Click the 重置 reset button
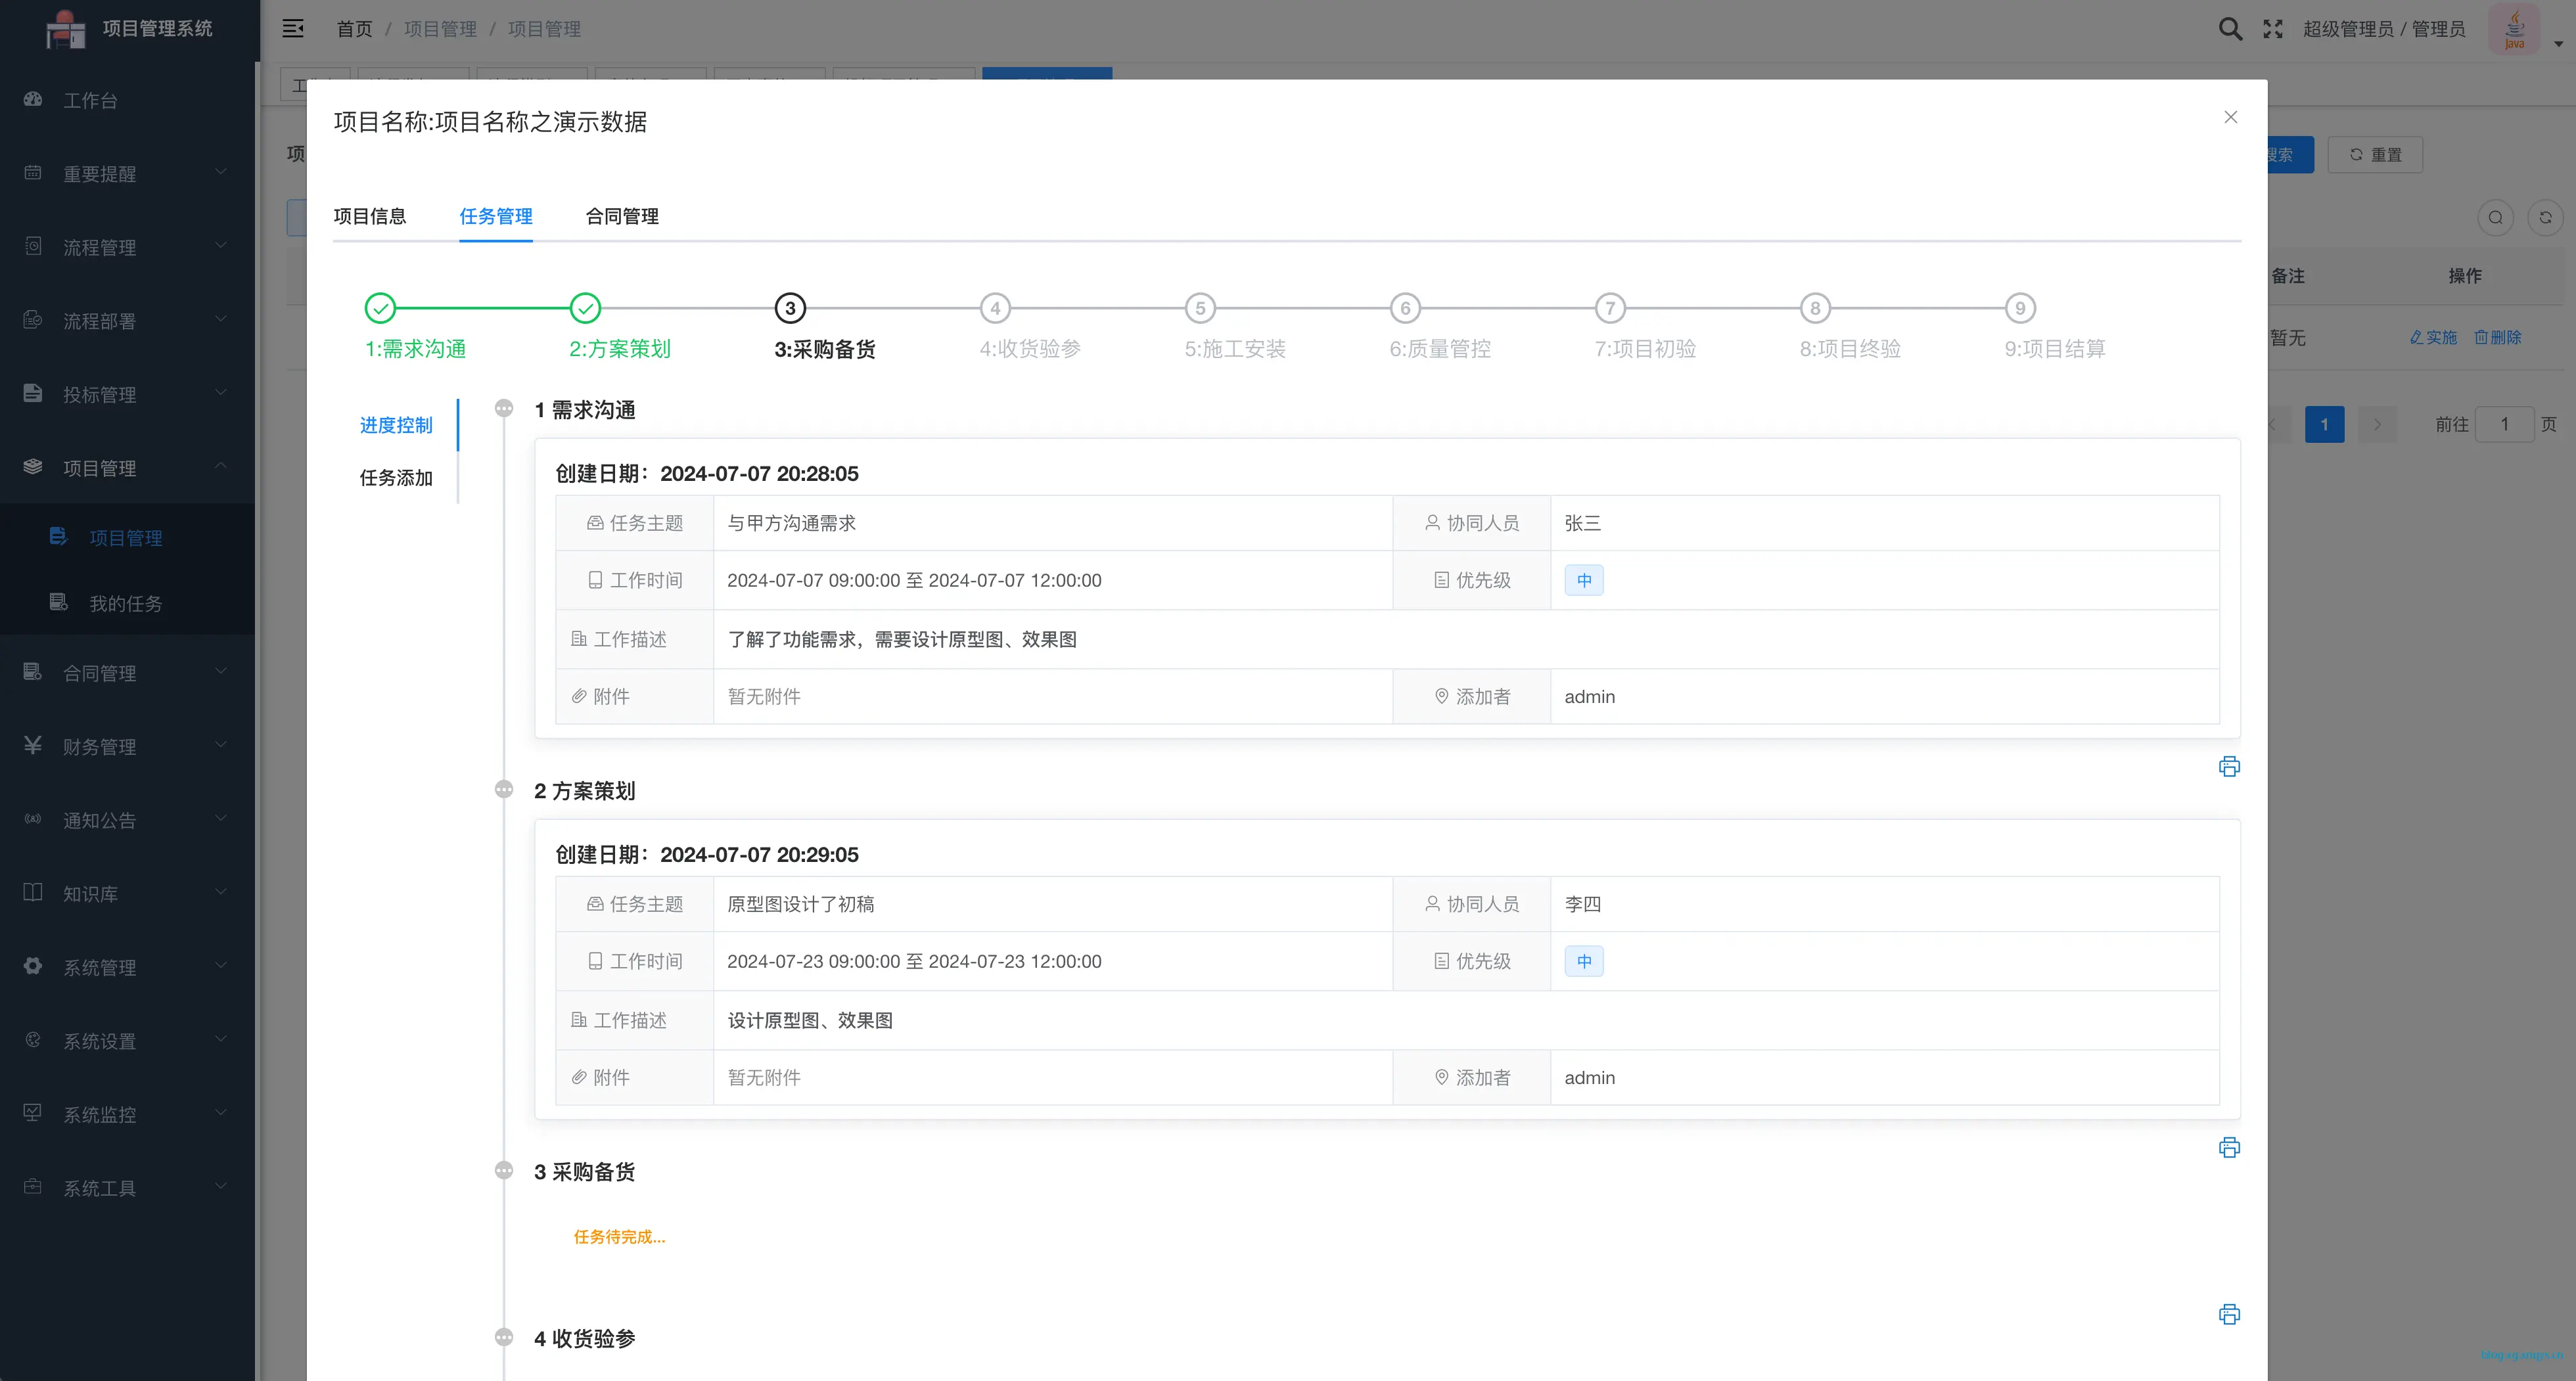The width and height of the screenshot is (2576, 1381). click(x=2375, y=154)
